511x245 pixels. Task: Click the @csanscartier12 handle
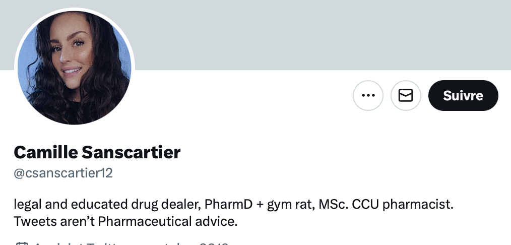click(63, 173)
